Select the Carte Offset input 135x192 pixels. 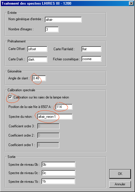point(37,49)
